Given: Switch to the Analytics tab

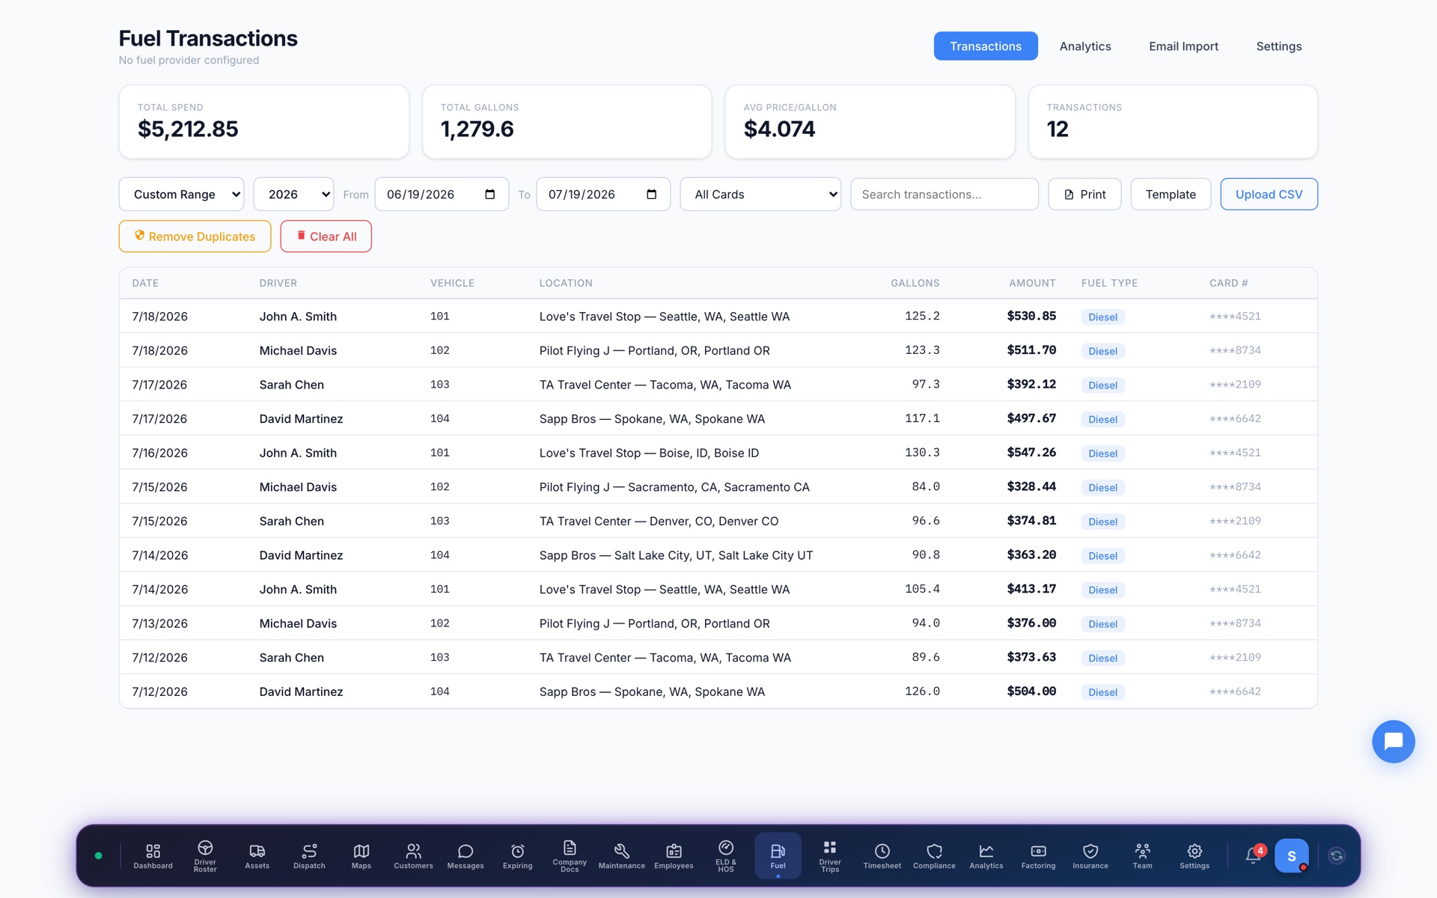Looking at the screenshot, I should click(1085, 46).
